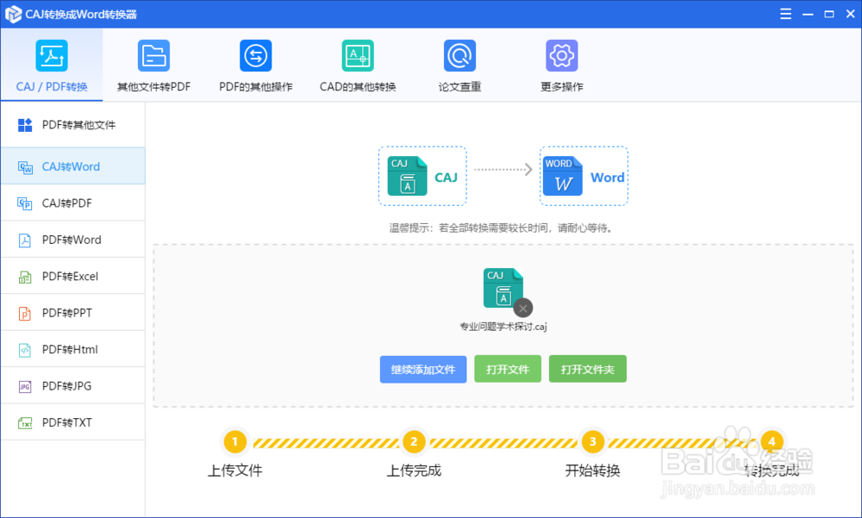This screenshot has height=518, width=862.
Task: Select the CAJ转Word conversion tool
Action: pos(72,165)
